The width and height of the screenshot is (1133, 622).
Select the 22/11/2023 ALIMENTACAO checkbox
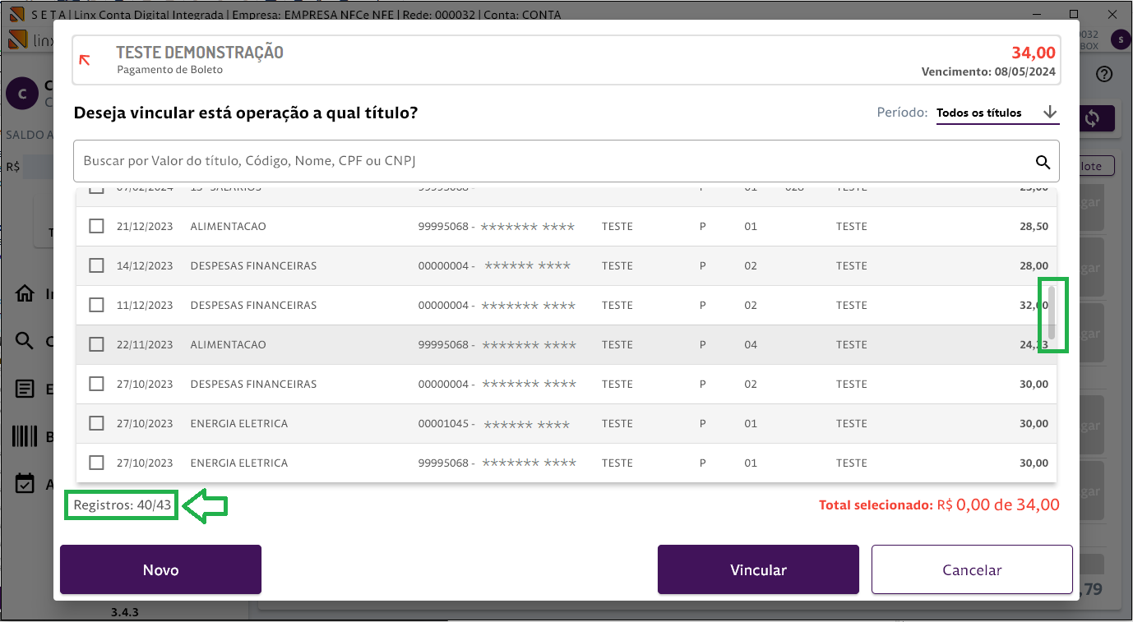[x=96, y=344]
